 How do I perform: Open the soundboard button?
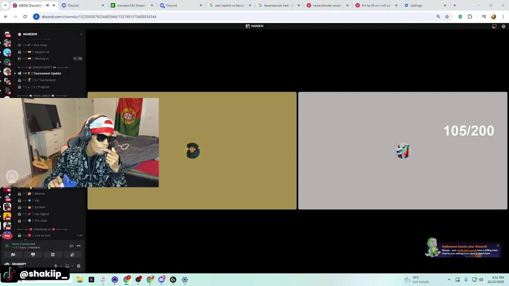pos(72,255)
